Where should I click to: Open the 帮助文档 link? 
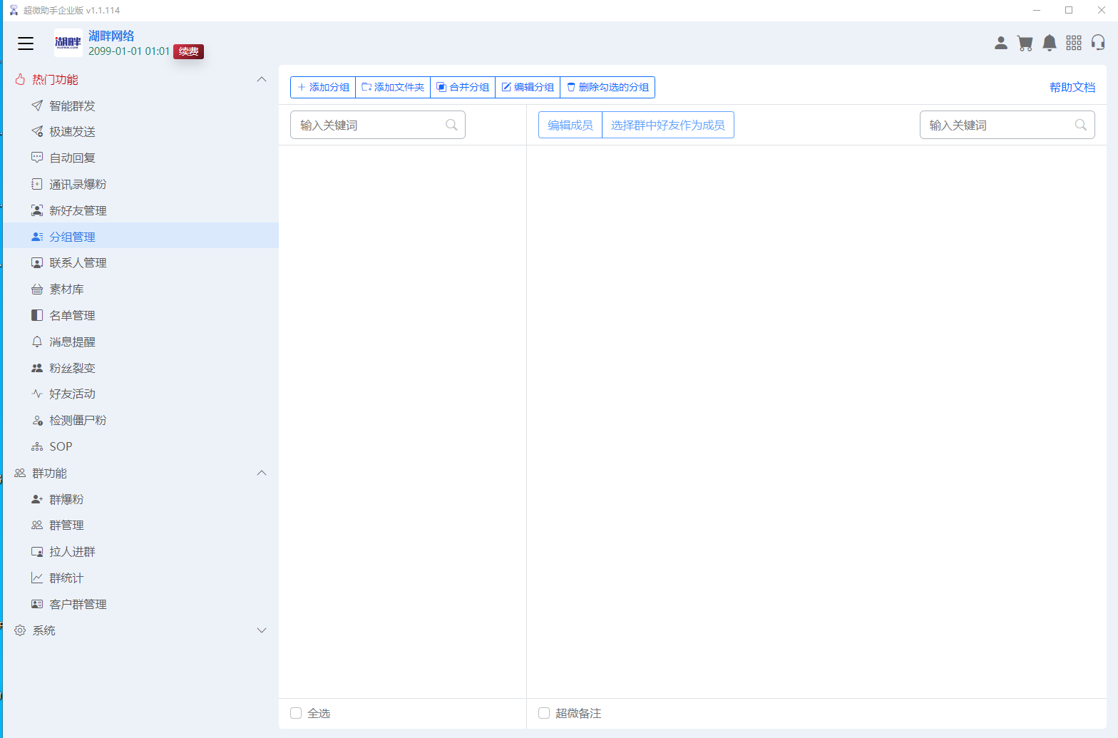pyautogui.click(x=1072, y=87)
